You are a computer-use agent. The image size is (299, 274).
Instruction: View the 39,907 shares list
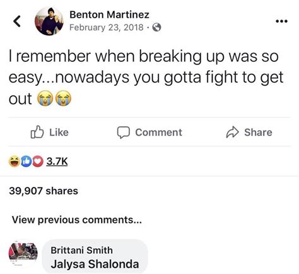[44, 191]
